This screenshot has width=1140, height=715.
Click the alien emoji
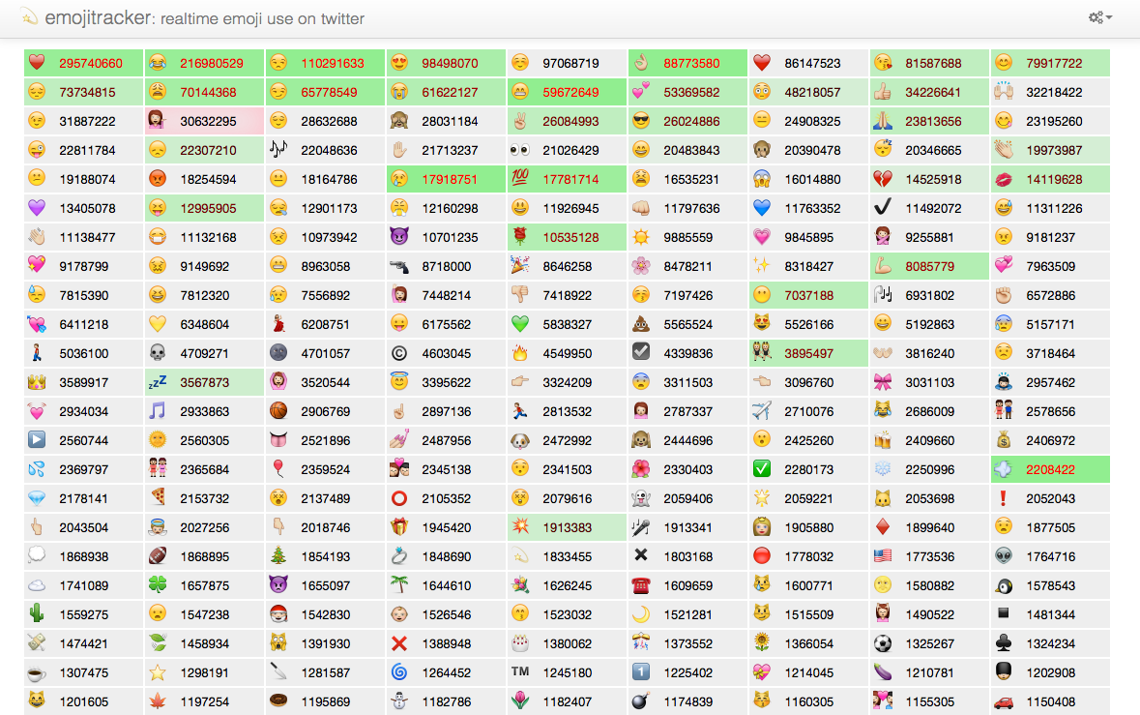1004,556
